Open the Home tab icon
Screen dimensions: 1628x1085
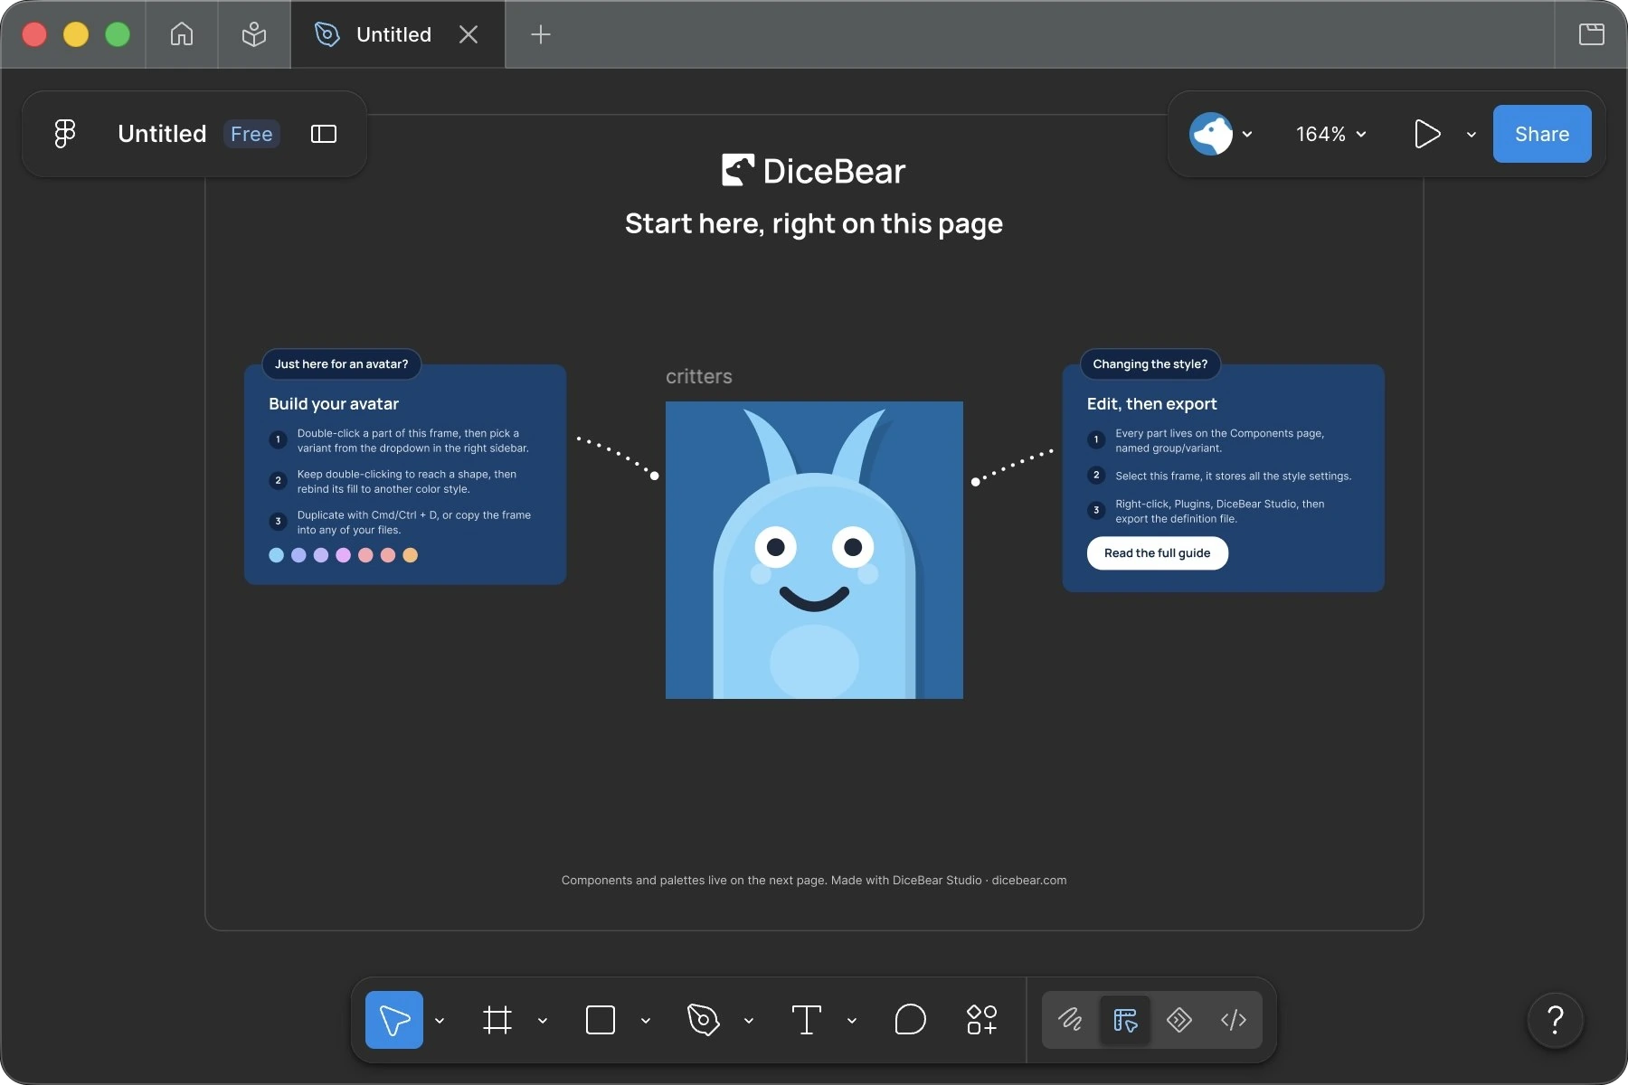182,34
